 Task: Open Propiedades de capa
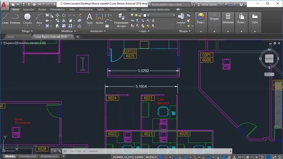(121, 20)
